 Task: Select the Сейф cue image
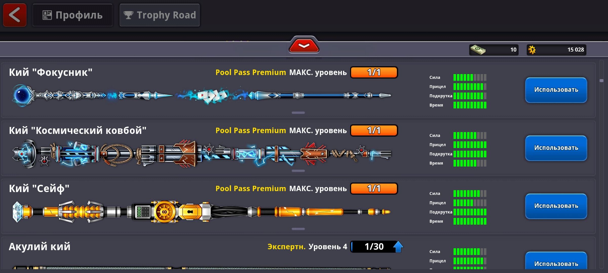(x=202, y=212)
